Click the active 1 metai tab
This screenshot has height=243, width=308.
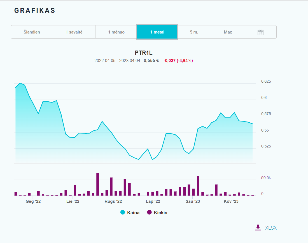click(157, 32)
